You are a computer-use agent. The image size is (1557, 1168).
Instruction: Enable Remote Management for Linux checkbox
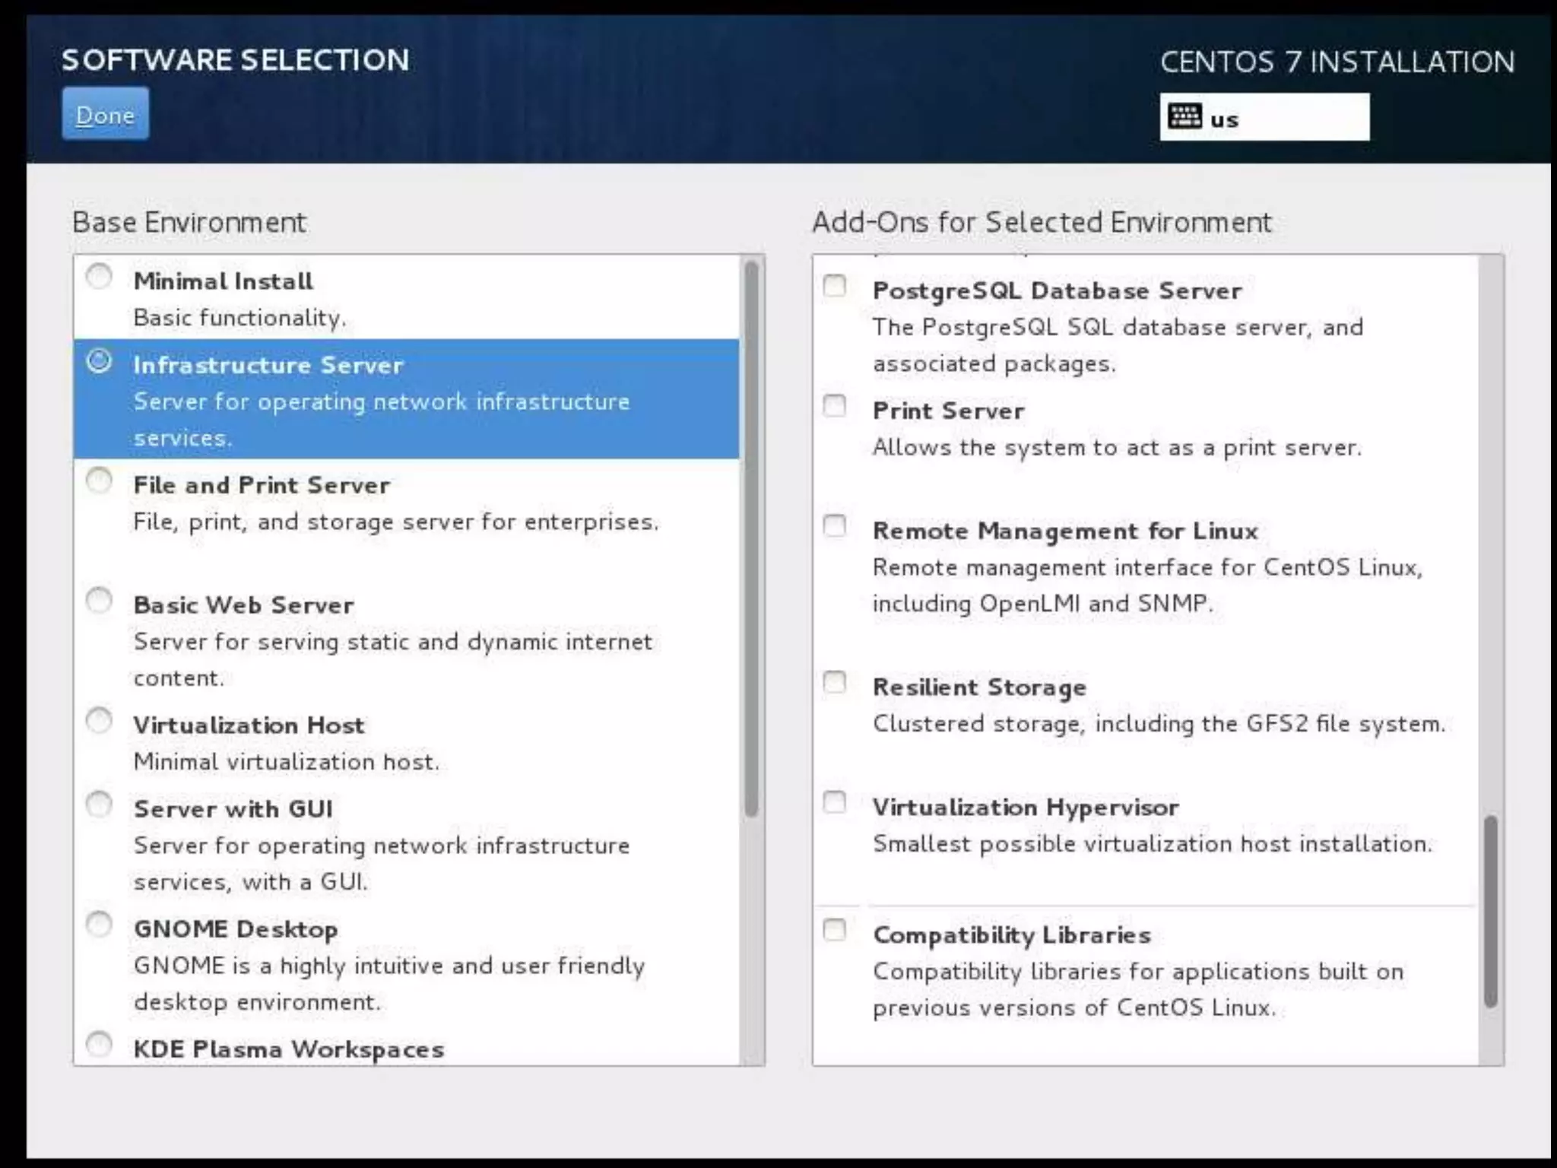coord(835,526)
